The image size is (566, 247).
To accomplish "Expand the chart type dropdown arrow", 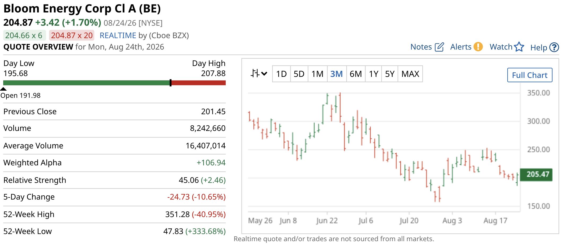I will (264, 74).
